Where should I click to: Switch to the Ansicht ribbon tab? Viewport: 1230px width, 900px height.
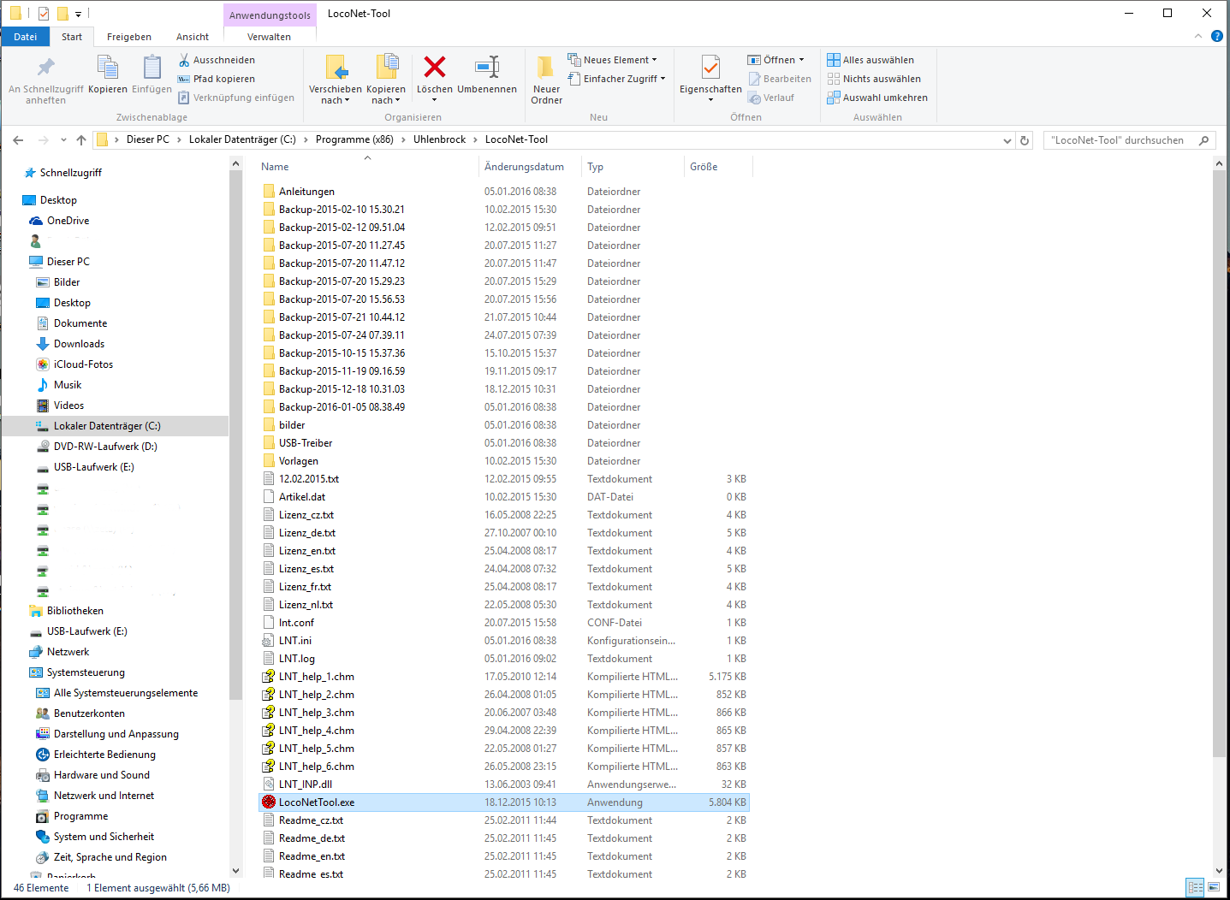coord(193,37)
